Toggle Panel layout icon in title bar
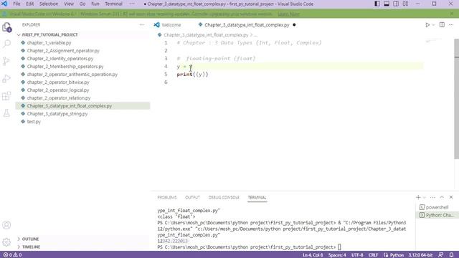The width and height of the screenshot is (459, 258). click(387, 4)
